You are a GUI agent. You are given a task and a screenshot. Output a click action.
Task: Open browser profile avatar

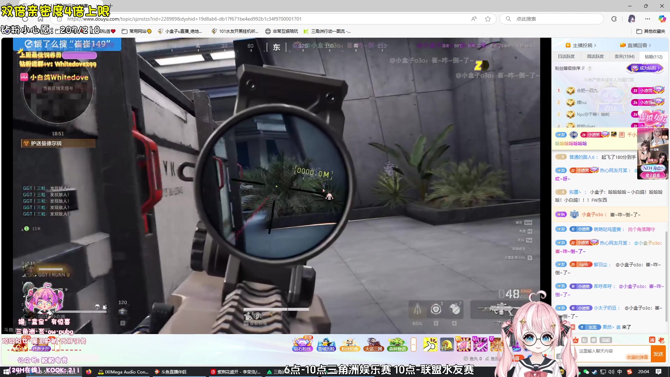click(631, 19)
